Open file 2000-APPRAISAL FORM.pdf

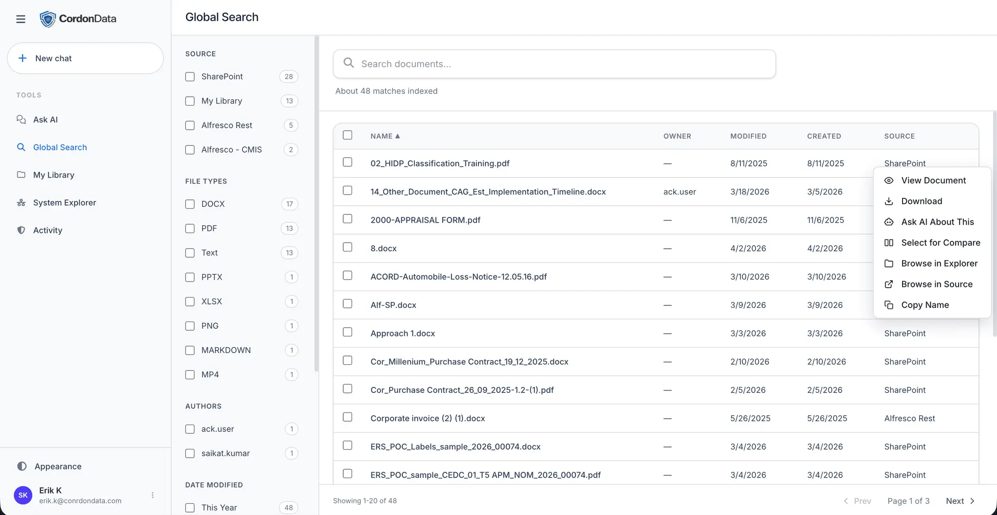425,220
